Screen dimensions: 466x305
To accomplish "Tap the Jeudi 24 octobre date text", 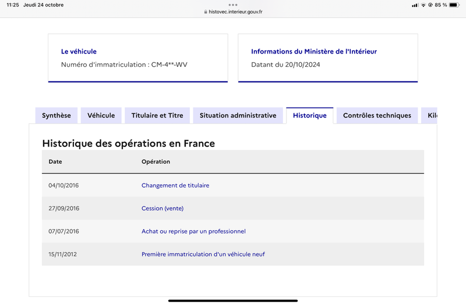I will click(x=43, y=5).
